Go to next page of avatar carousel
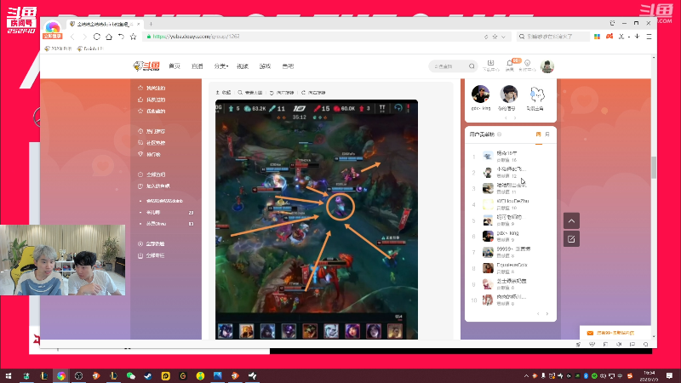This screenshot has width=681, height=383. [x=515, y=118]
